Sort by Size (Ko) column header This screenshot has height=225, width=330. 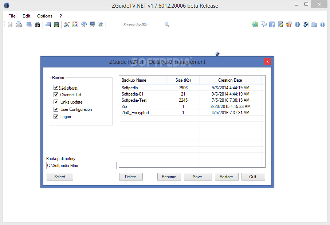coord(183,80)
